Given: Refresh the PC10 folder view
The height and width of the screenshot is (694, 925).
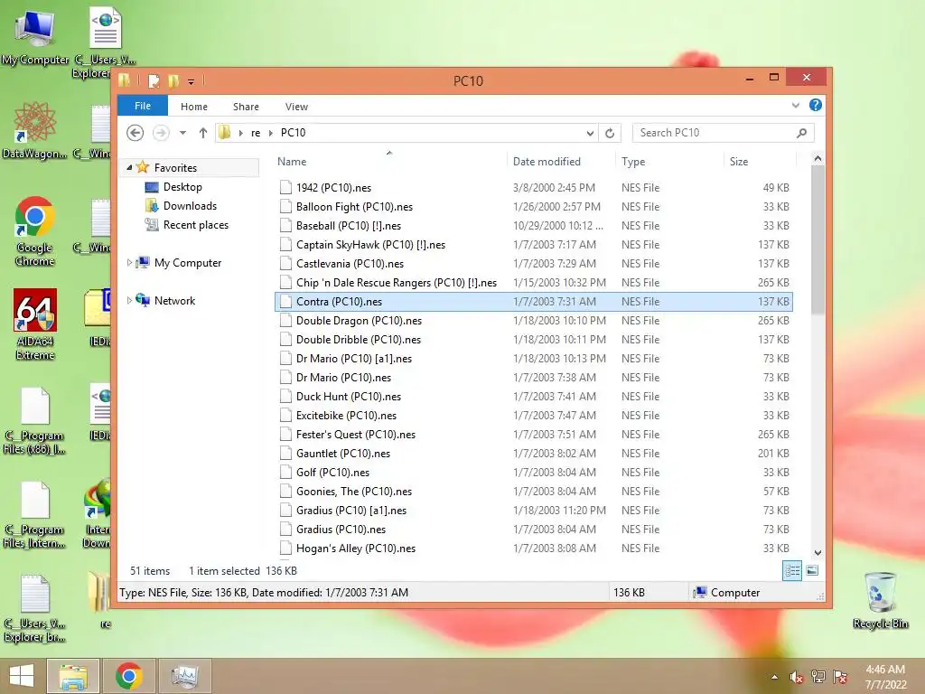Looking at the screenshot, I should [x=610, y=134].
